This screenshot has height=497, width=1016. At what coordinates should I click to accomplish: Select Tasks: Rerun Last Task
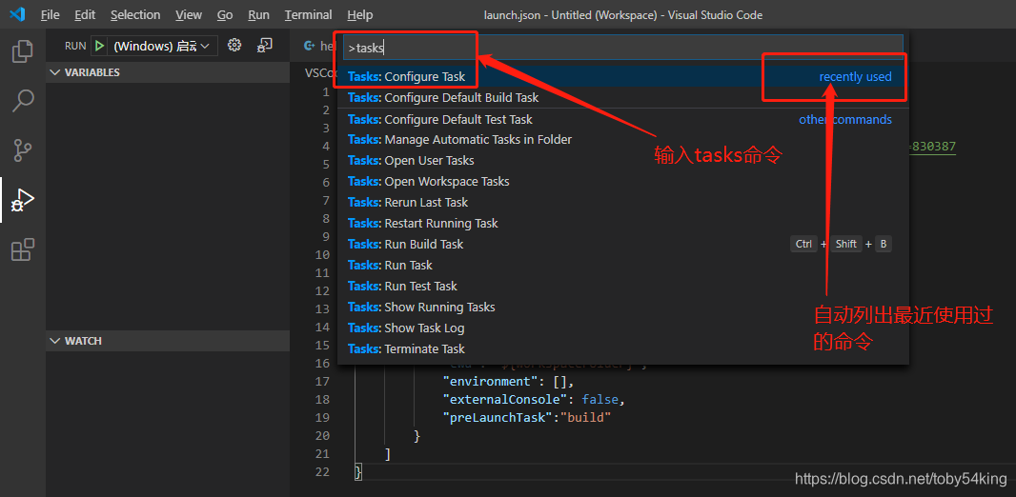[622, 202]
